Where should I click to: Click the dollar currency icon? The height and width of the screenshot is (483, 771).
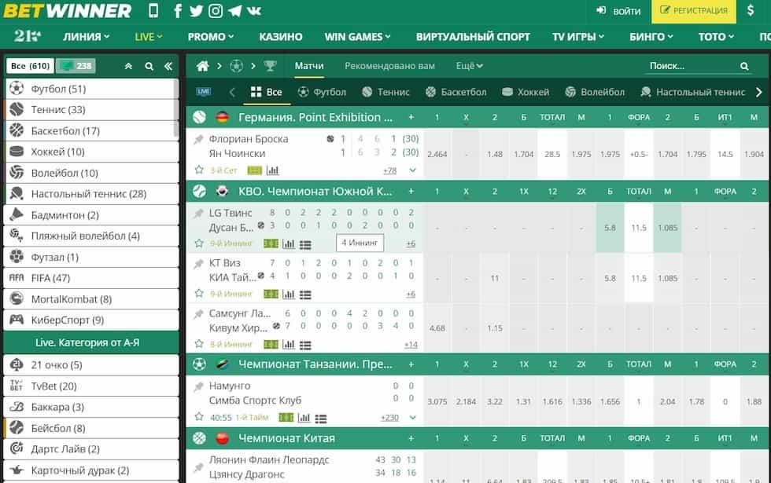point(751,10)
